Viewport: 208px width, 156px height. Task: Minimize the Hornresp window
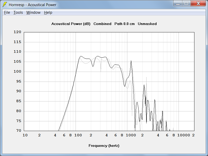pyautogui.click(x=178, y=4)
